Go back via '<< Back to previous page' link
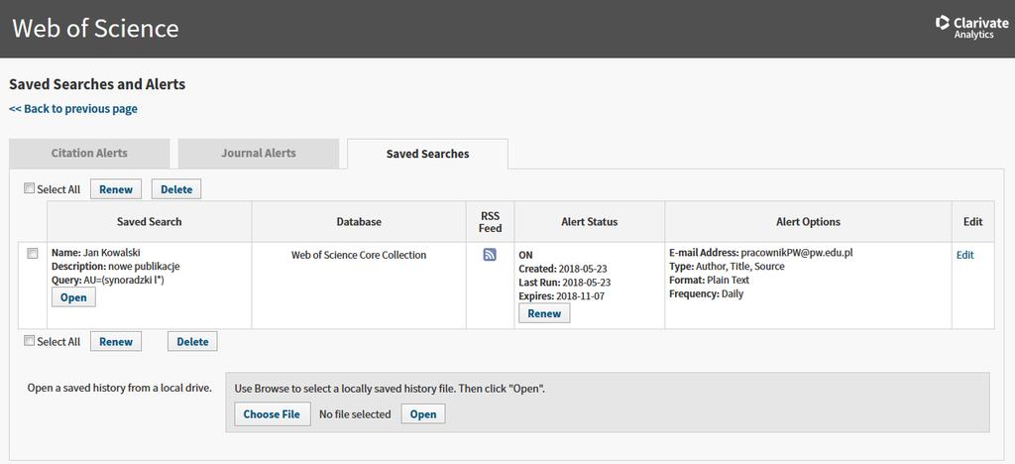 (x=73, y=109)
